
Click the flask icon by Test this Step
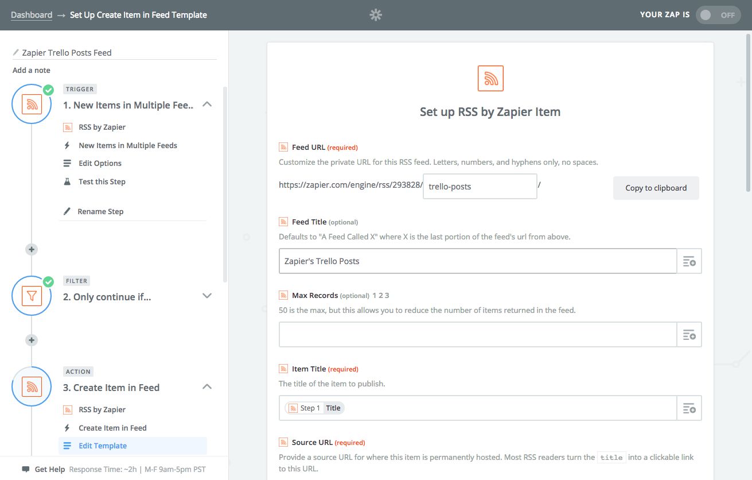(x=67, y=181)
